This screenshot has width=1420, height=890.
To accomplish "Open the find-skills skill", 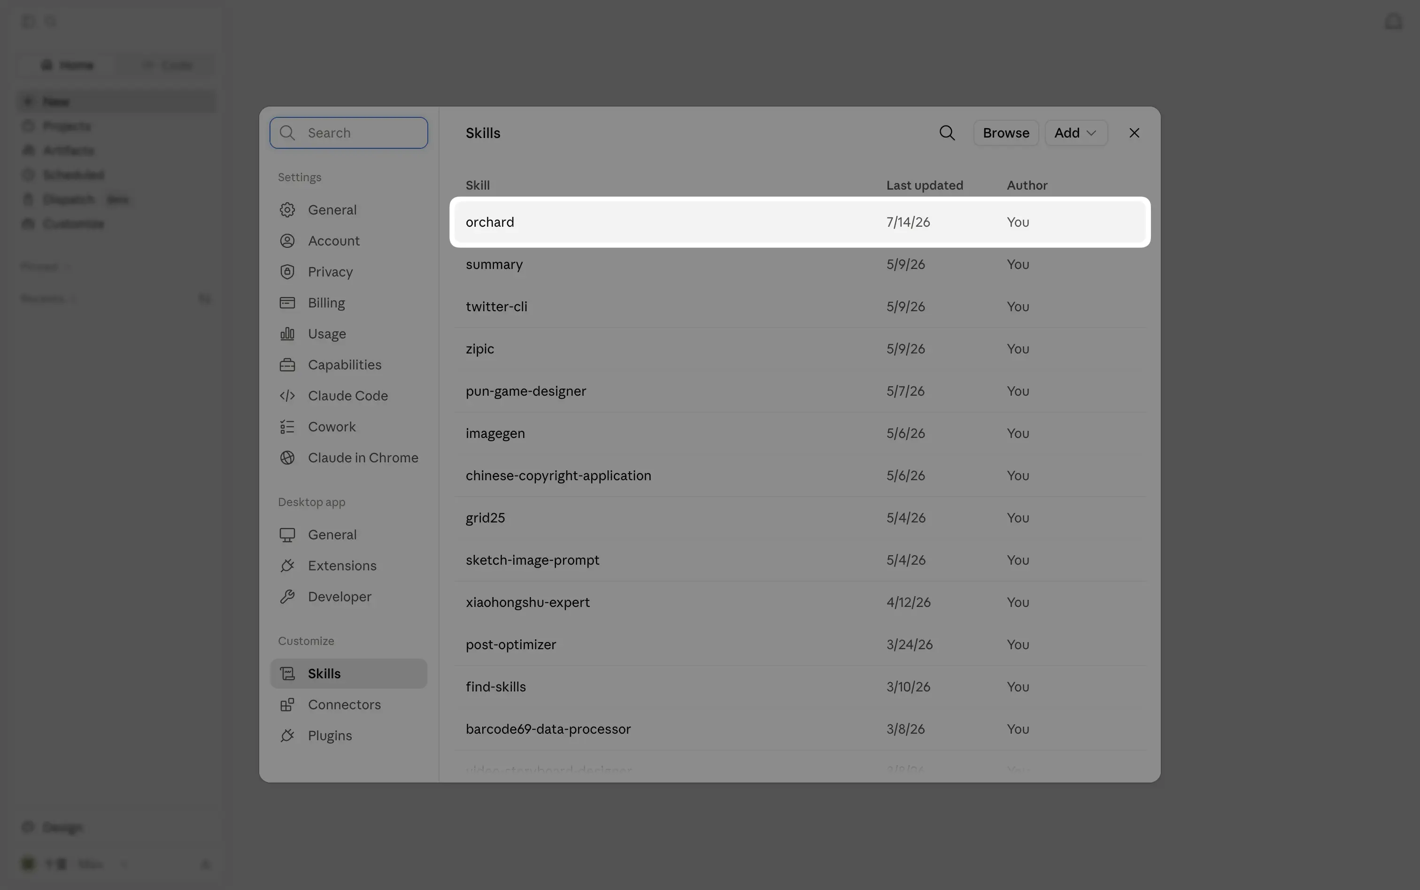I will tap(800, 687).
